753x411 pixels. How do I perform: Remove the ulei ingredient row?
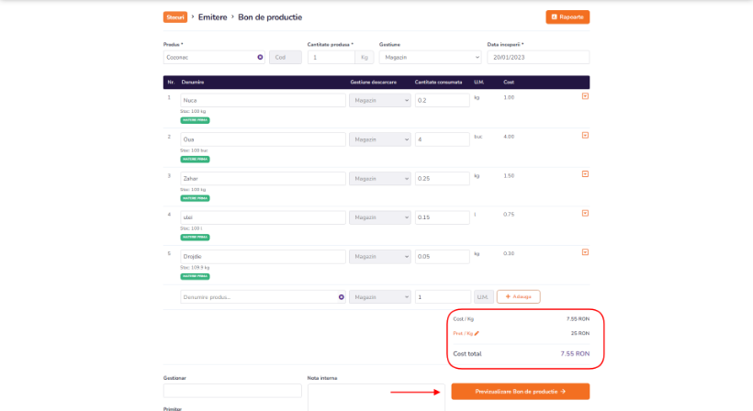585,214
